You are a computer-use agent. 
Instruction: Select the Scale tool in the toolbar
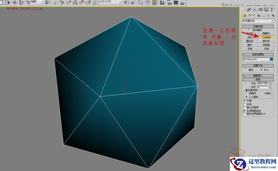click(x=27, y=3)
